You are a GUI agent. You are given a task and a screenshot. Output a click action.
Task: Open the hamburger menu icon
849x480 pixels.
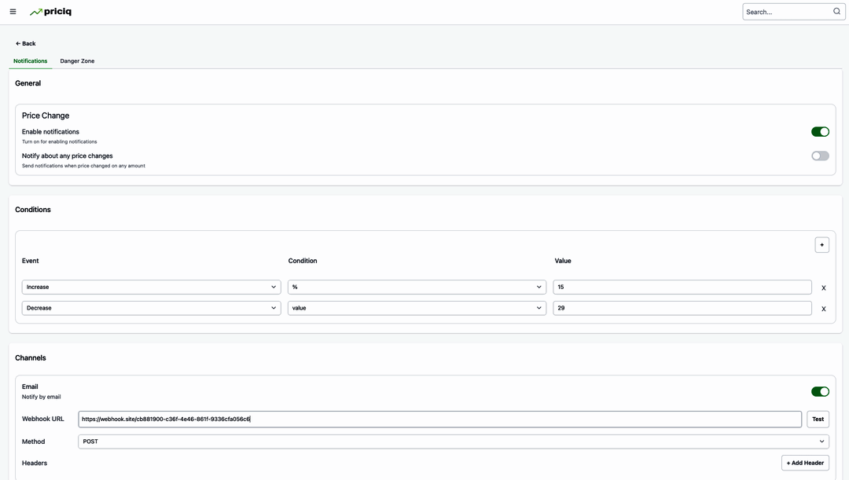tap(13, 12)
